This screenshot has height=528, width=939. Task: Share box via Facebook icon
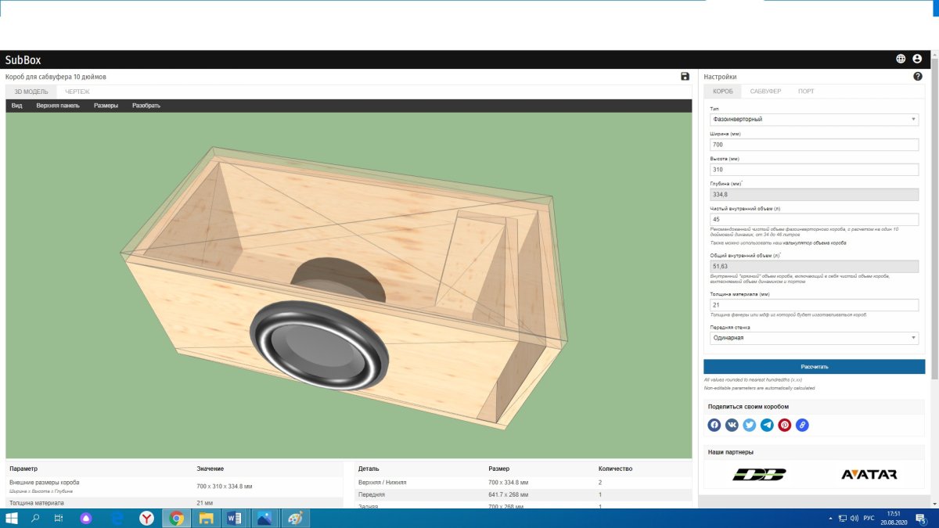point(714,425)
